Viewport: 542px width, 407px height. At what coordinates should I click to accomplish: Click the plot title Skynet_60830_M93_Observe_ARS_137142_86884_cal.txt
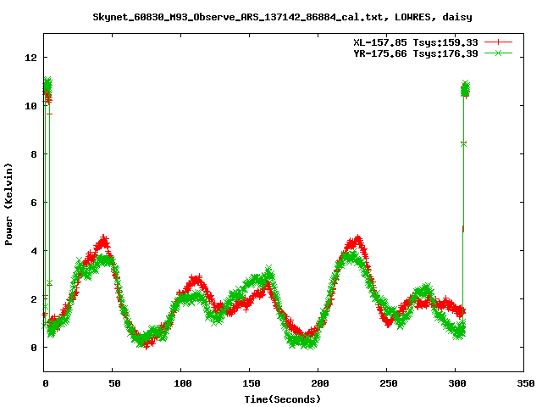point(238,17)
